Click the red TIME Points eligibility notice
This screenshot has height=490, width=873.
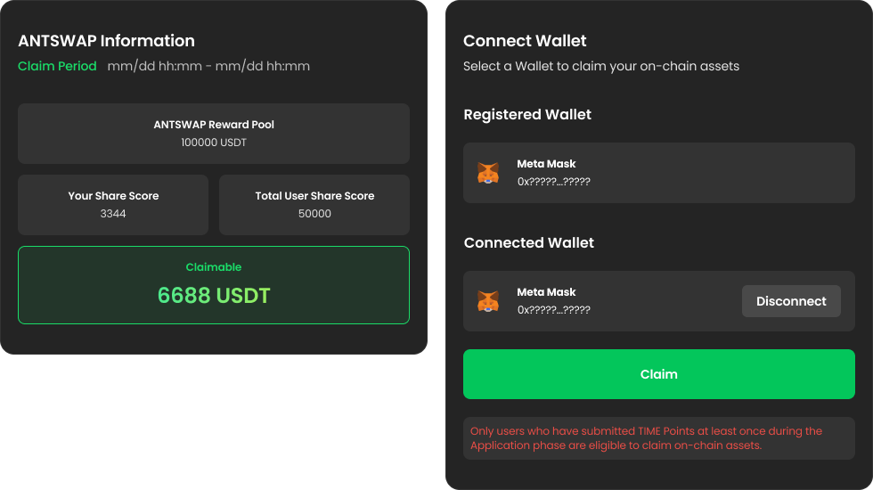[646, 438]
